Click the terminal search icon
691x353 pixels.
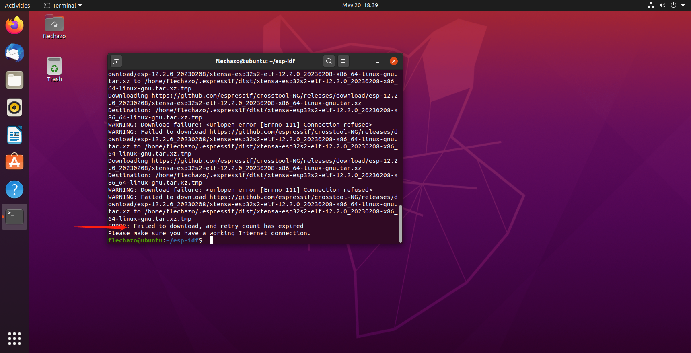click(329, 61)
